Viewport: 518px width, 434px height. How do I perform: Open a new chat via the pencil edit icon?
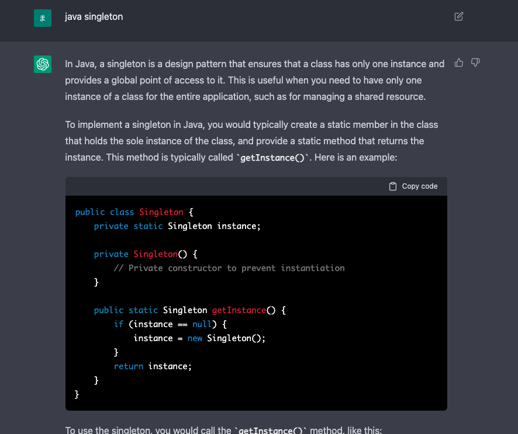458,16
